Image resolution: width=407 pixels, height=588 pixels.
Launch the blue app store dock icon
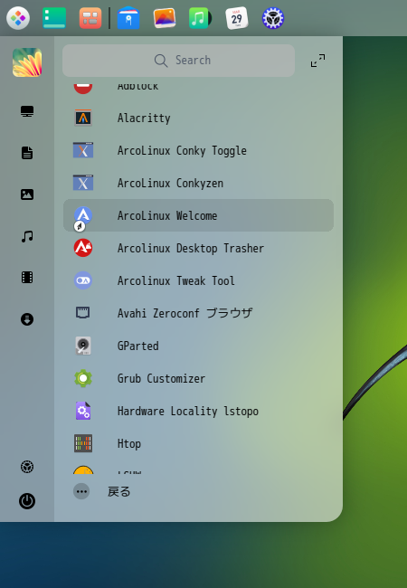click(128, 18)
